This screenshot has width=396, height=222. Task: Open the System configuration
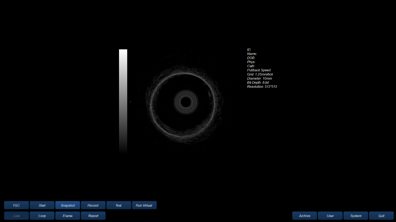[x=356, y=216]
